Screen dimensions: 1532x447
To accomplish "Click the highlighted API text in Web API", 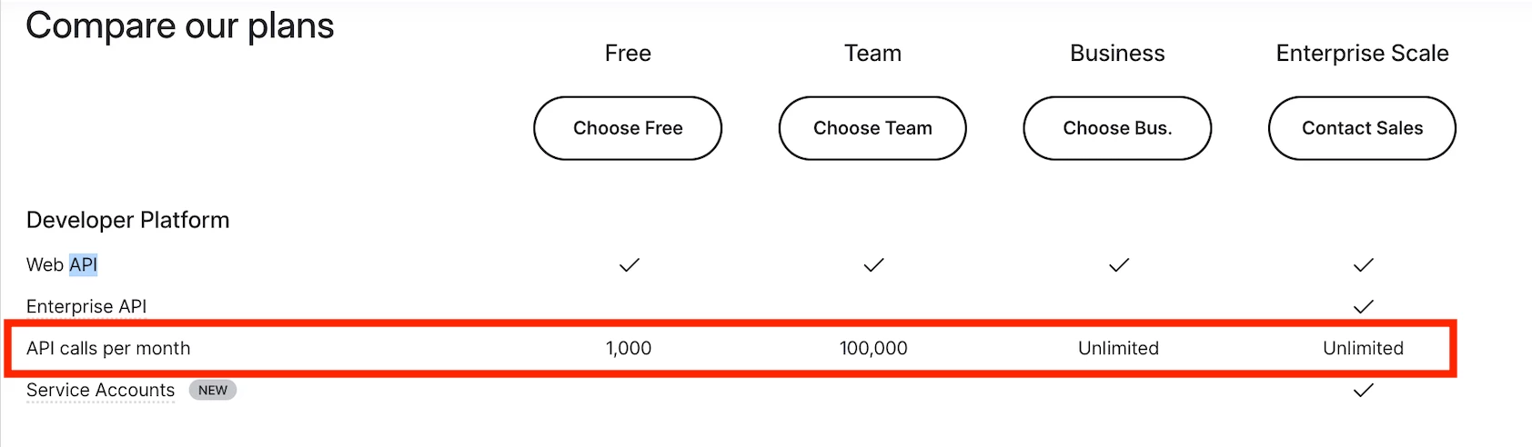I will (83, 264).
